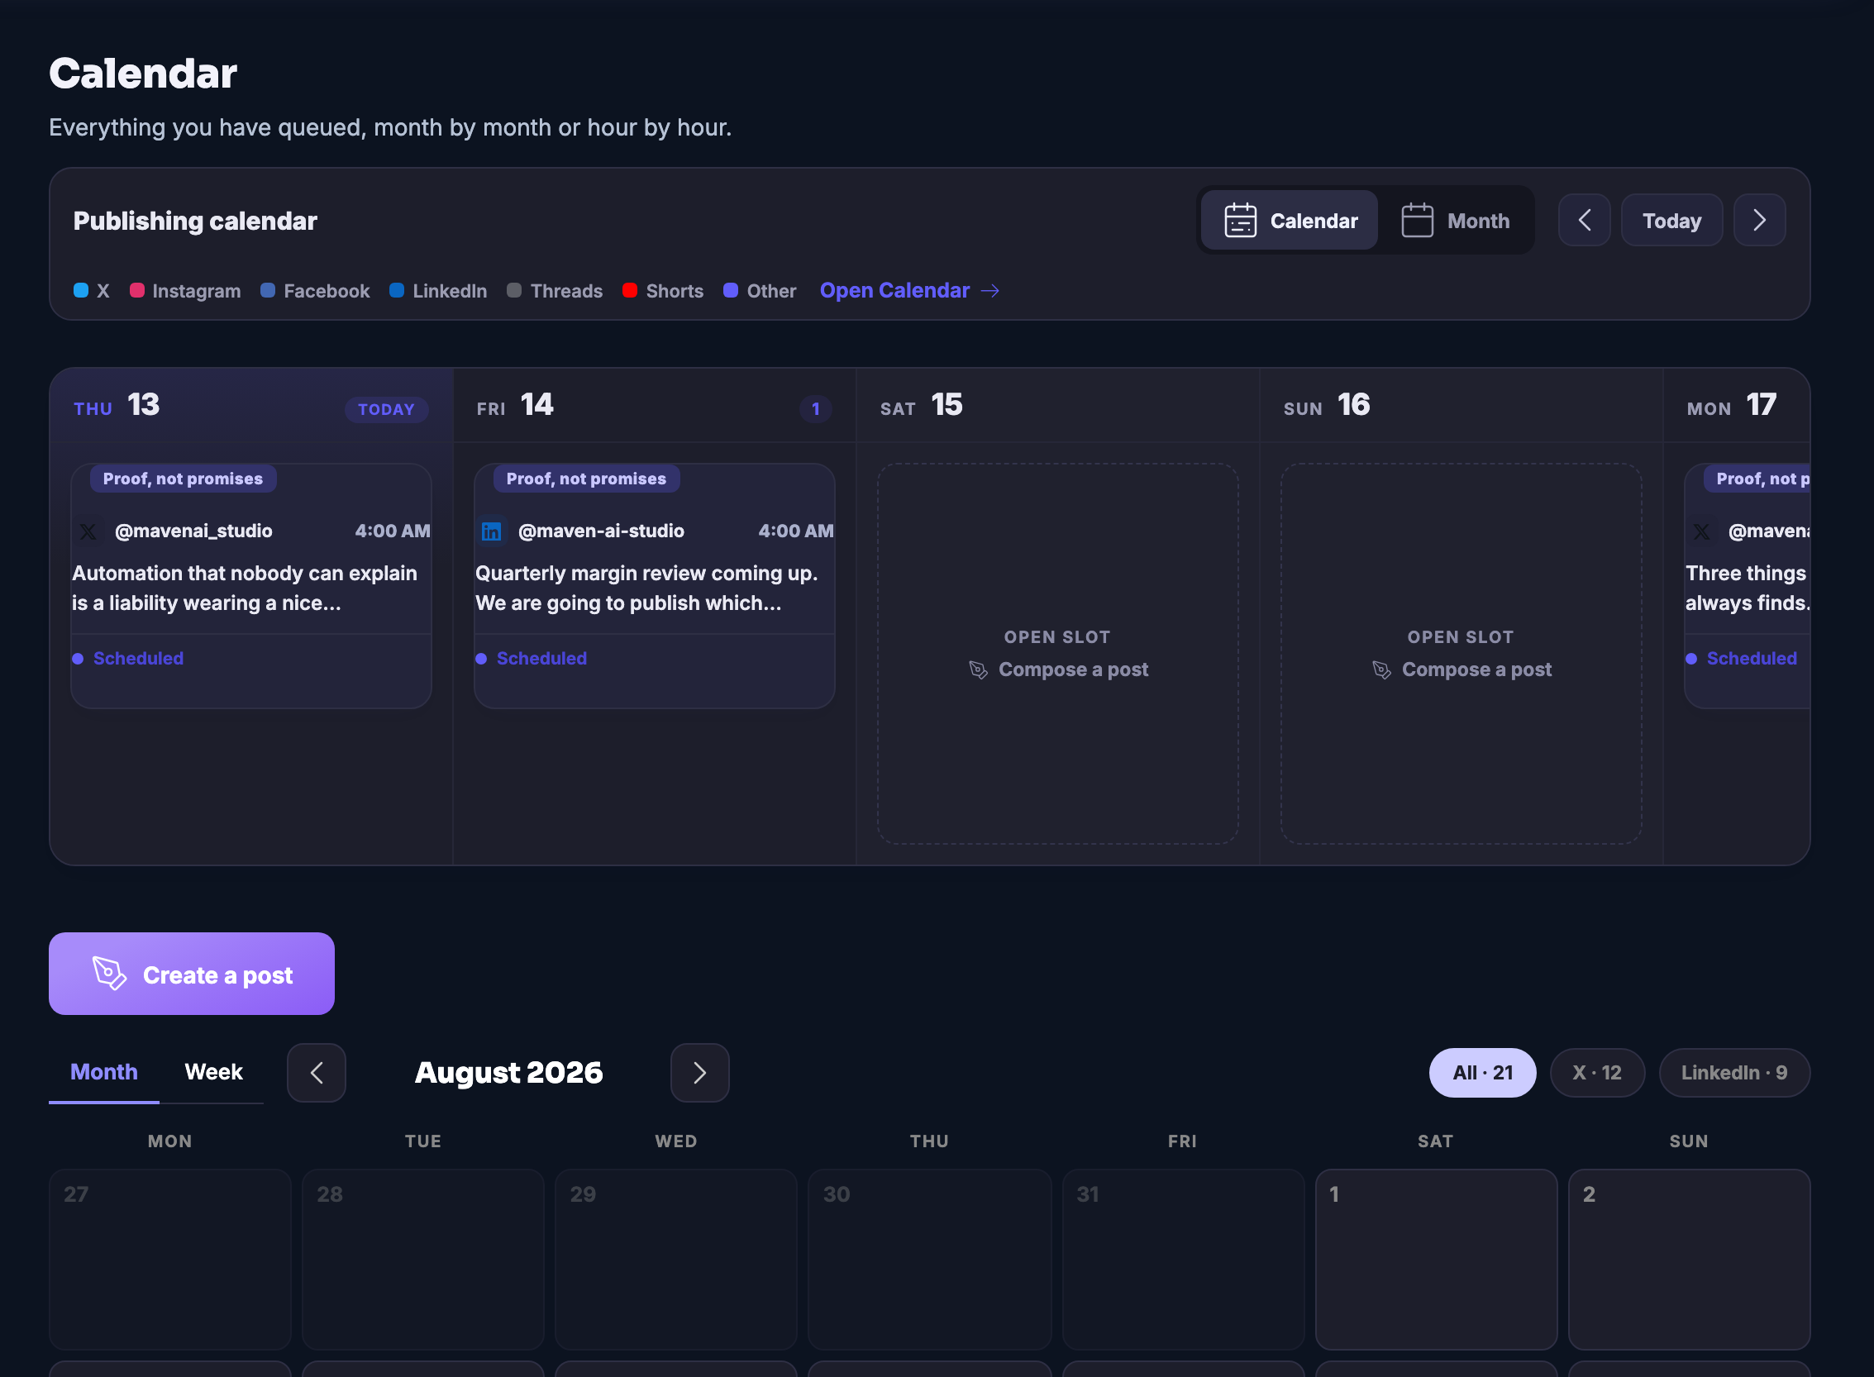Click the X icon on Monday 17 post
Screen dimensions: 1874x1377
tap(1702, 531)
